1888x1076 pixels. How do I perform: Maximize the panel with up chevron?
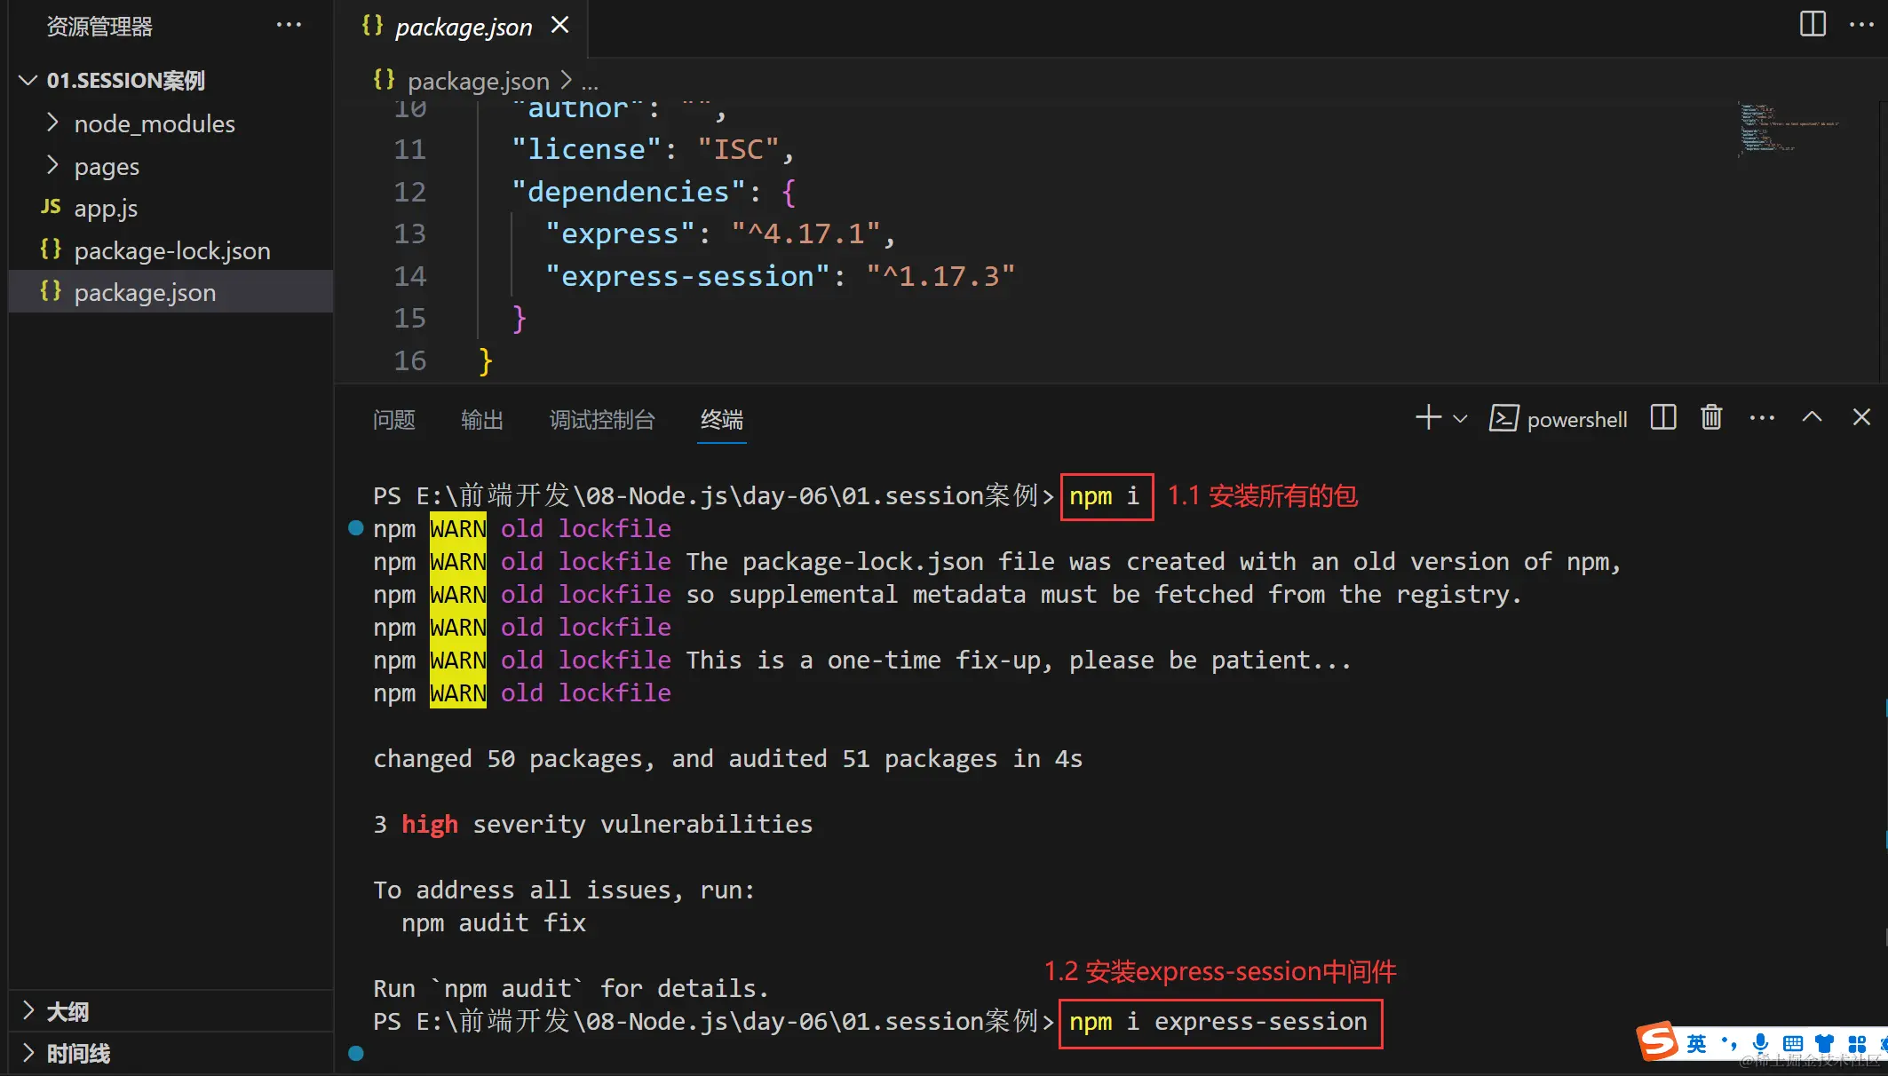click(x=1812, y=418)
